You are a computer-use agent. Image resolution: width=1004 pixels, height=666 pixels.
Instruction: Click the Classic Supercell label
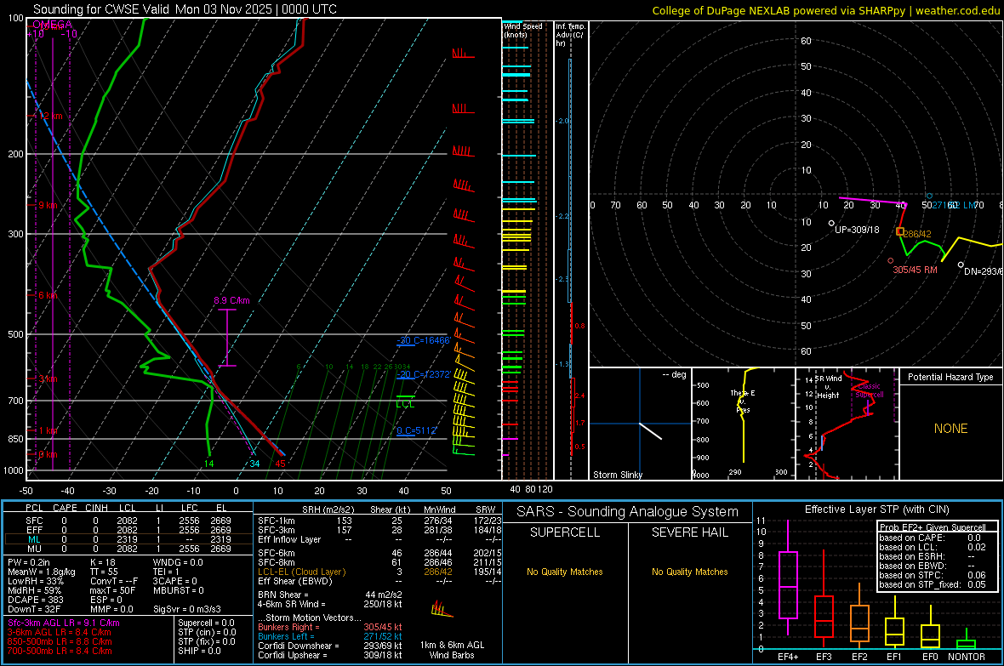point(870,390)
